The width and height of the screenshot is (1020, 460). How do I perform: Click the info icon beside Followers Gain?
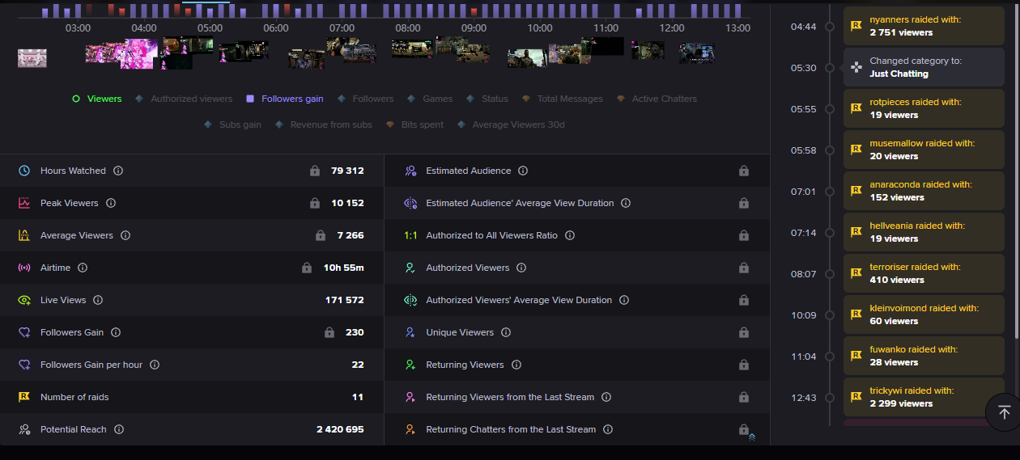(116, 332)
